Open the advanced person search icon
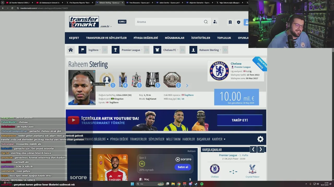Image resolution: width=334 pixels, height=187 pixels. [215, 22]
